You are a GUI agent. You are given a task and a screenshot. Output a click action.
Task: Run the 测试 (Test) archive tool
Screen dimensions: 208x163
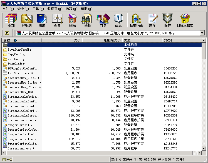42,20
